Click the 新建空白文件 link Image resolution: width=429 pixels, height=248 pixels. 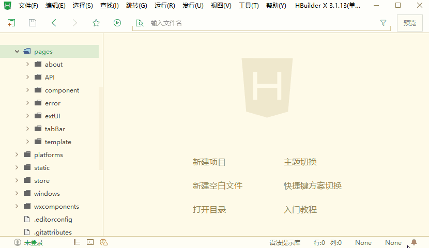(218, 185)
